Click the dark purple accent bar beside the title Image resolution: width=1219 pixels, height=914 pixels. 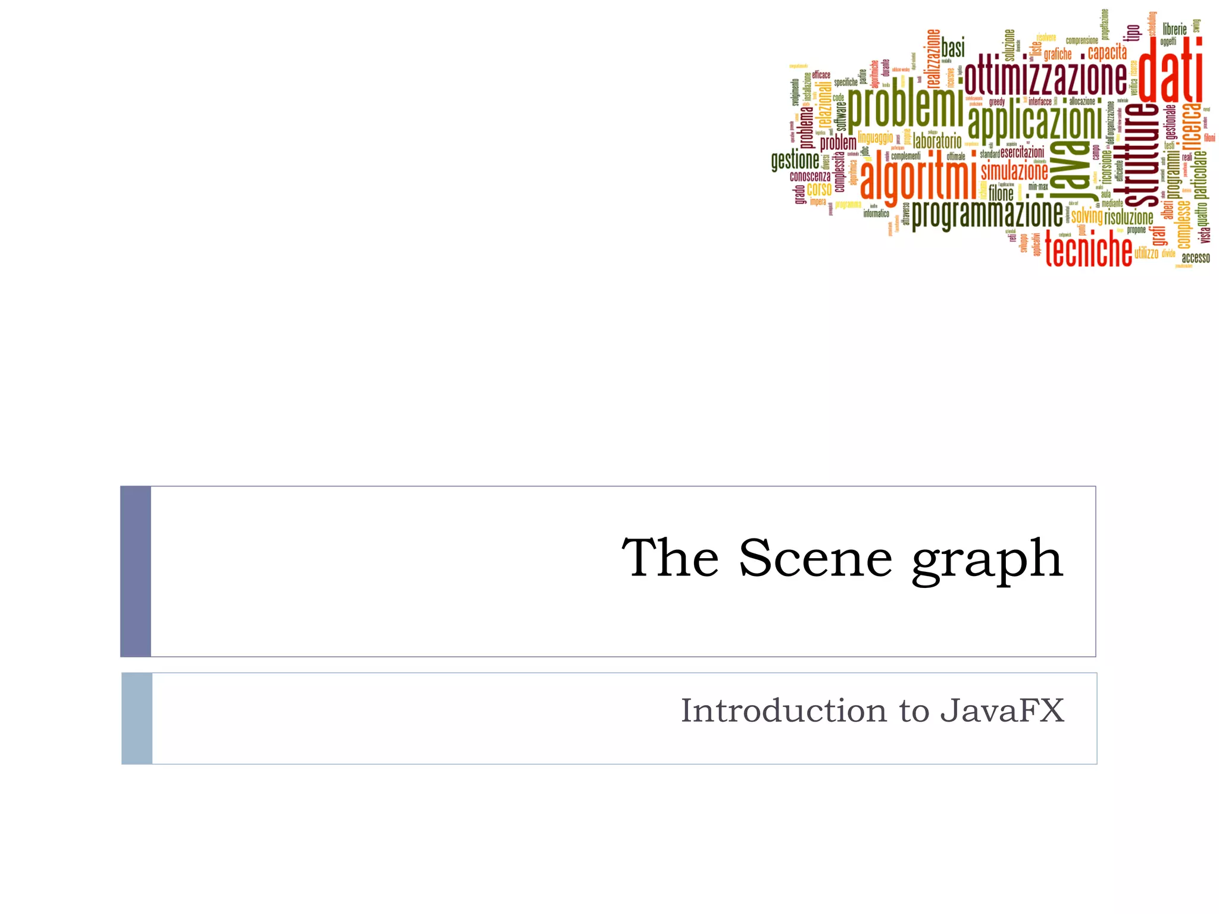(x=136, y=571)
